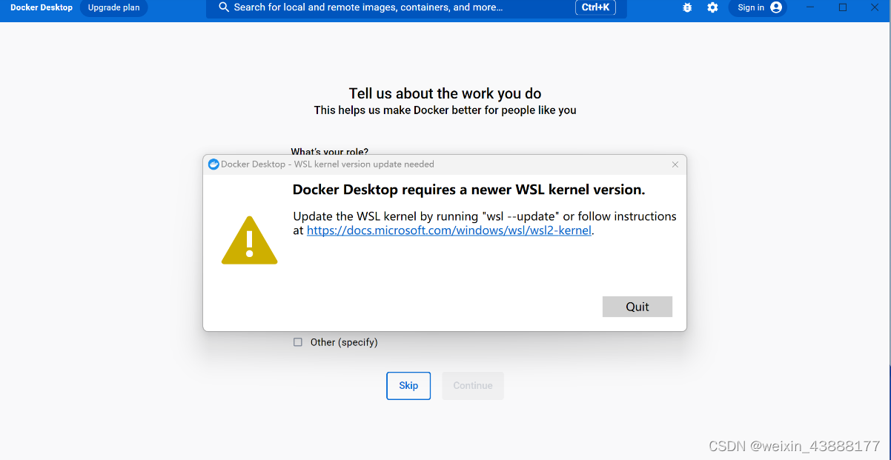Click the Upgrade plan pill
Image resolution: width=891 pixels, height=460 pixels.
113,7
